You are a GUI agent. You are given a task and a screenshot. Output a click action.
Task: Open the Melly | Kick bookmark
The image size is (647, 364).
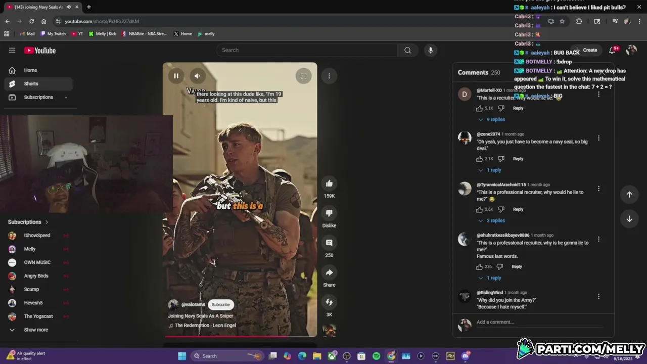coord(102,34)
